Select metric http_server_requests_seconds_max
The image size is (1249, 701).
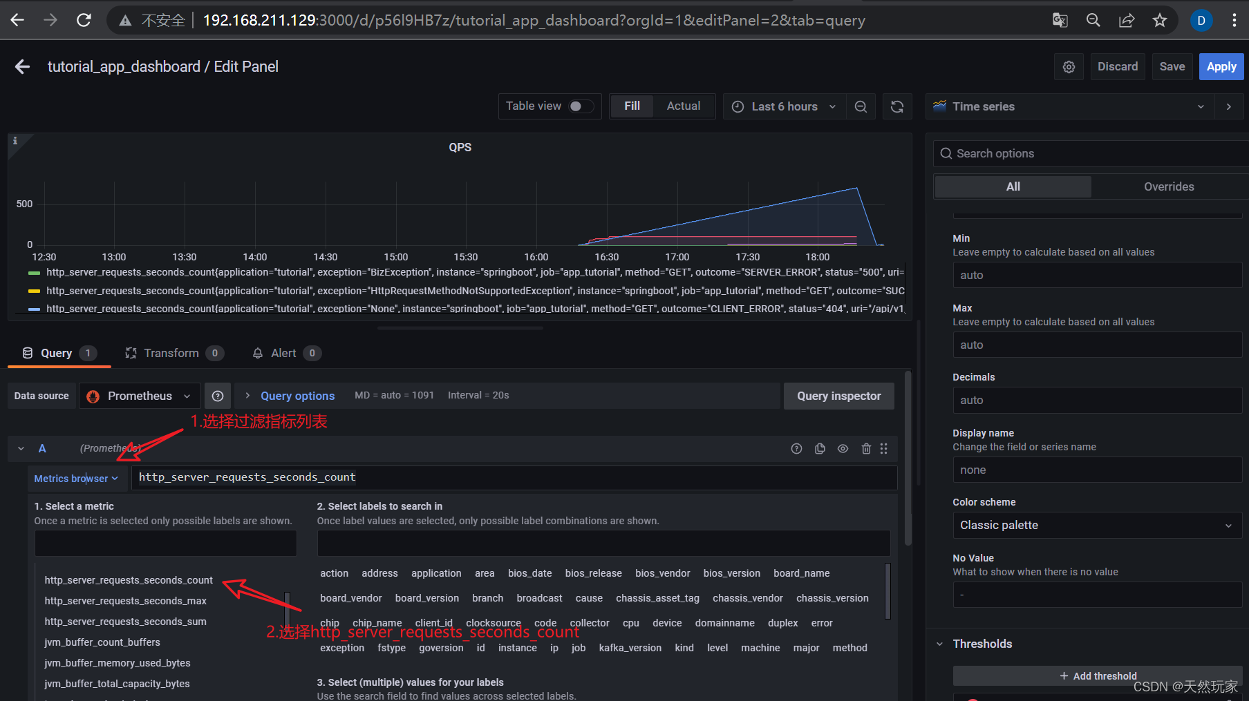tap(125, 601)
